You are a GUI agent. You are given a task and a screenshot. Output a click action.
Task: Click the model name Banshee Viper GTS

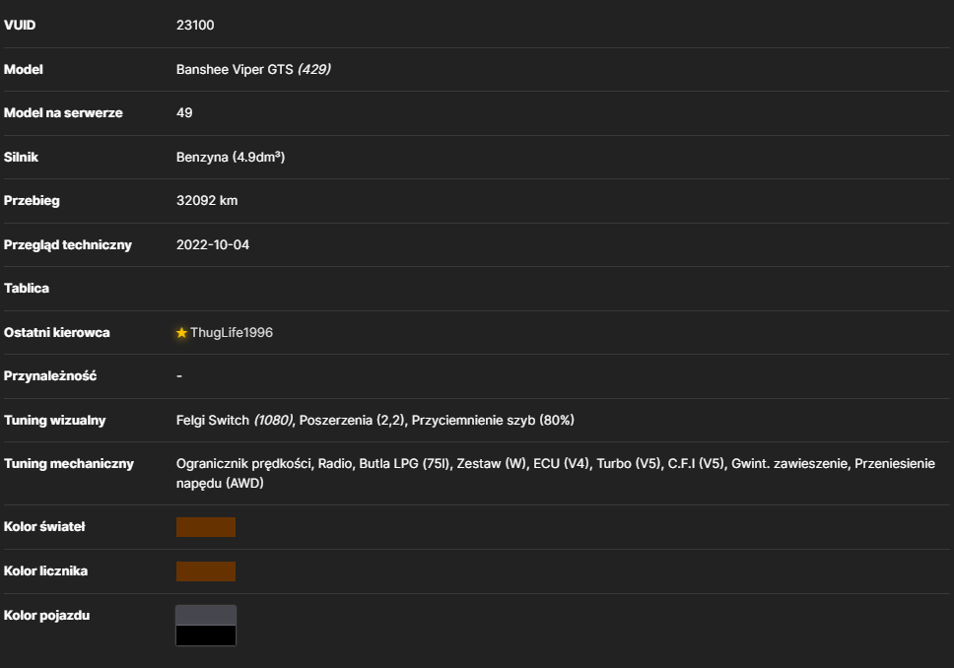click(235, 69)
